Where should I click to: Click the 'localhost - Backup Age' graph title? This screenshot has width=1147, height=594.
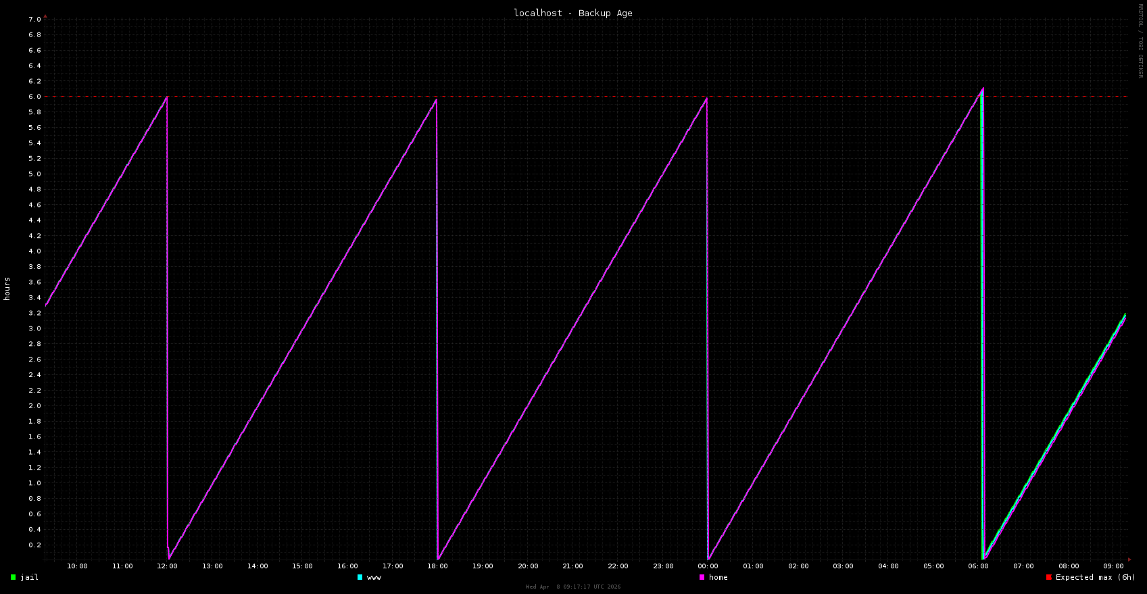click(x=573, y=13)
